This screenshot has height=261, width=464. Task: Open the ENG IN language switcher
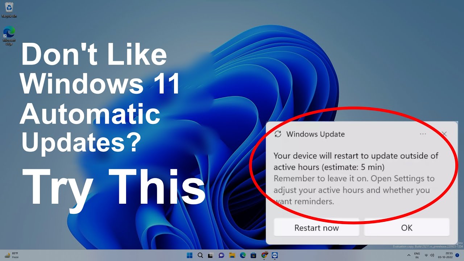point(417,255)
